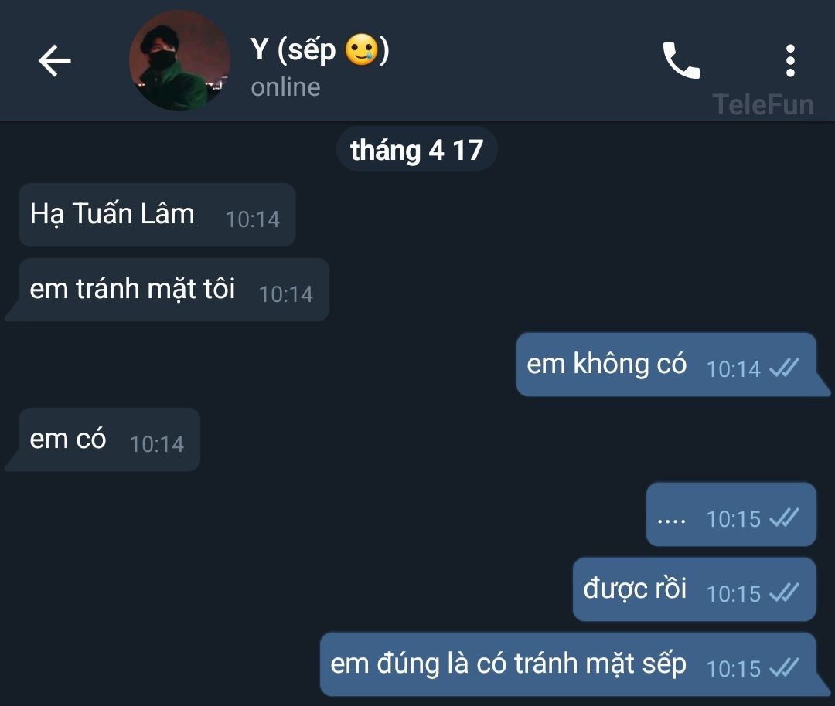Tap the crying-smile emoji in contact name
Screen dimensions: 835x706
[362, 50]
